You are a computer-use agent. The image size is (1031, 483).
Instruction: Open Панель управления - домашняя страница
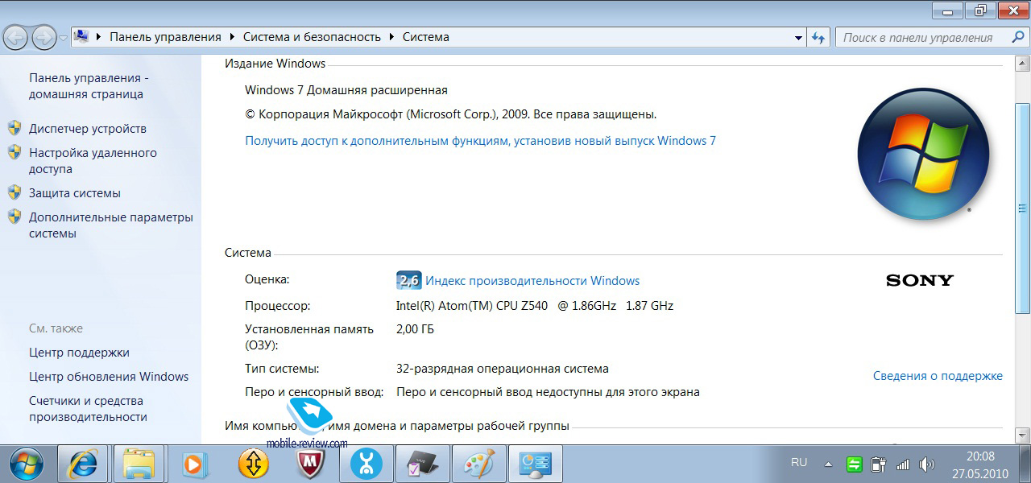(89, 86)
